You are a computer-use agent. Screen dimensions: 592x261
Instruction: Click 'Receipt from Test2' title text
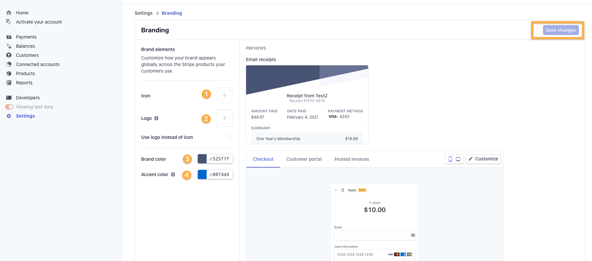[x=307, y=96]
